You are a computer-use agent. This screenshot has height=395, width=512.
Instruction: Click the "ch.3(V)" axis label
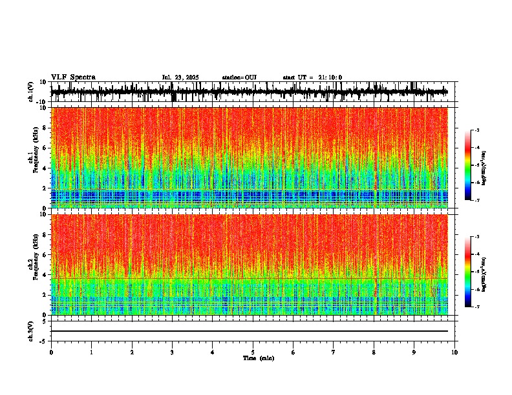click(31, 331)
